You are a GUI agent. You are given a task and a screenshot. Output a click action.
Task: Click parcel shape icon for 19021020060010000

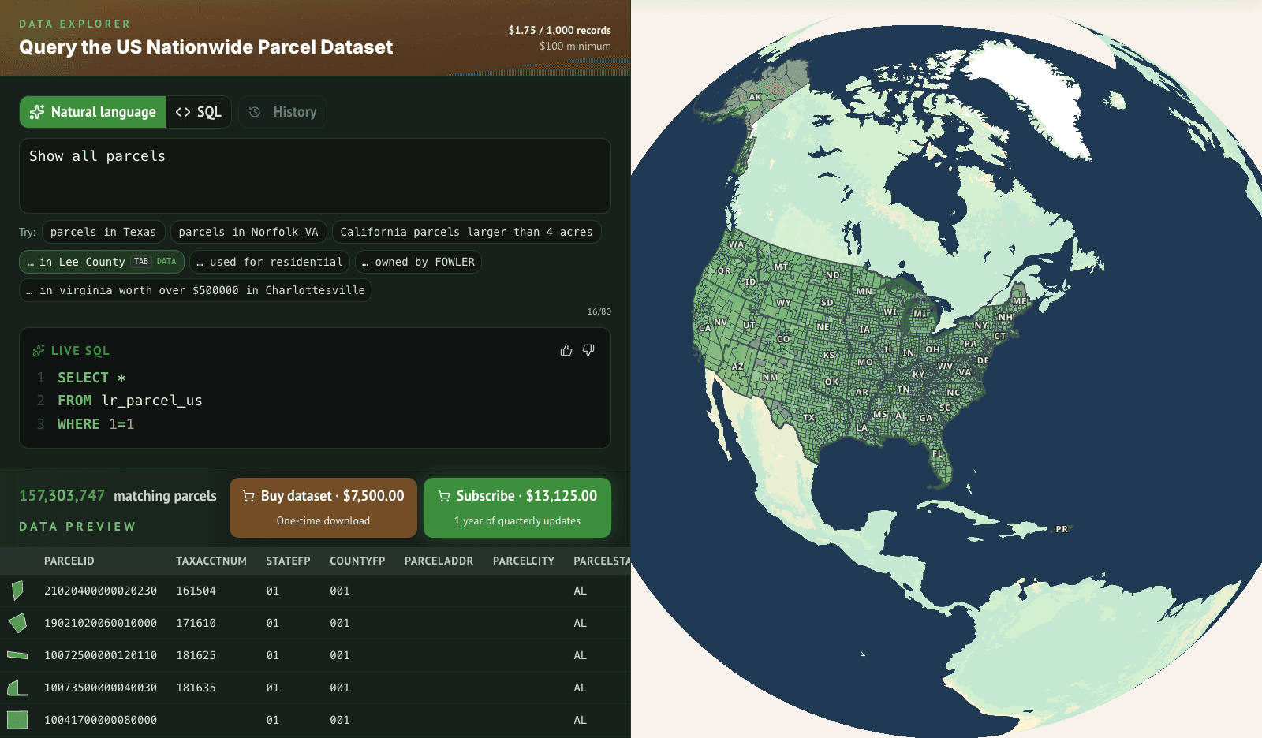pyautogui.click(x=17, y=623)
